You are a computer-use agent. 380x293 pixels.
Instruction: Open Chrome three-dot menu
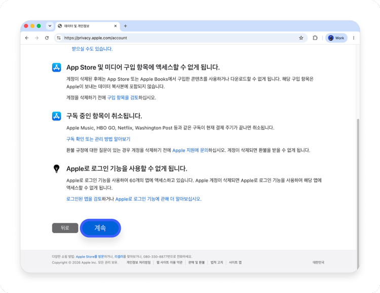(x=354, y=38)
